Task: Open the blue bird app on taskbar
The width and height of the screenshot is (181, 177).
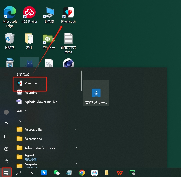Action: click(44, 173)
